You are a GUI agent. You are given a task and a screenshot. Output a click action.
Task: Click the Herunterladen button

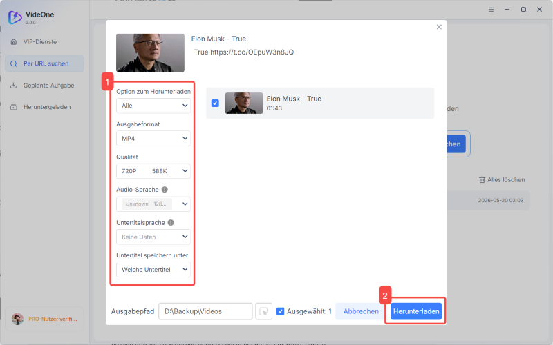tap(416, 311)
